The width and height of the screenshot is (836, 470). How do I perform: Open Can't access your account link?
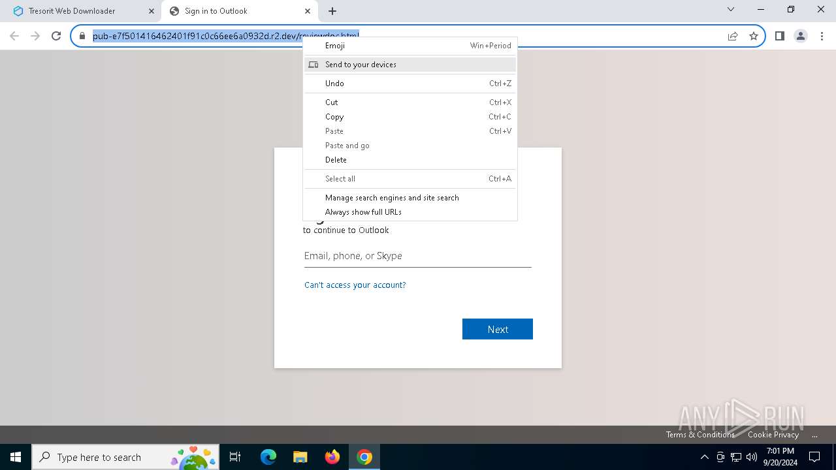point(355,285)
